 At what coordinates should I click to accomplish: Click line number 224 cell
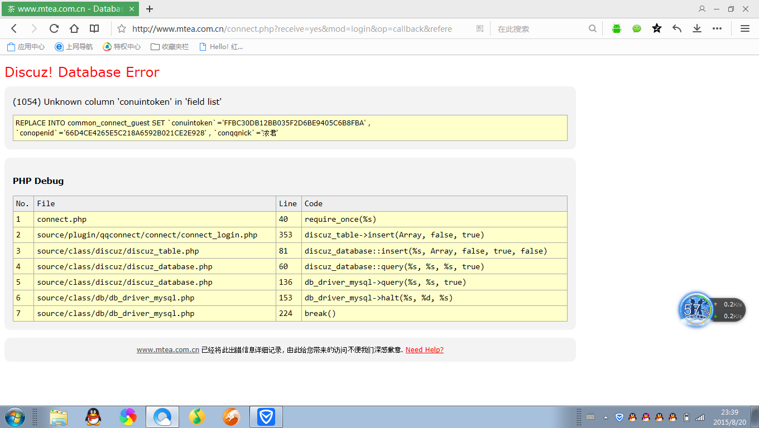tap(289, 313)
